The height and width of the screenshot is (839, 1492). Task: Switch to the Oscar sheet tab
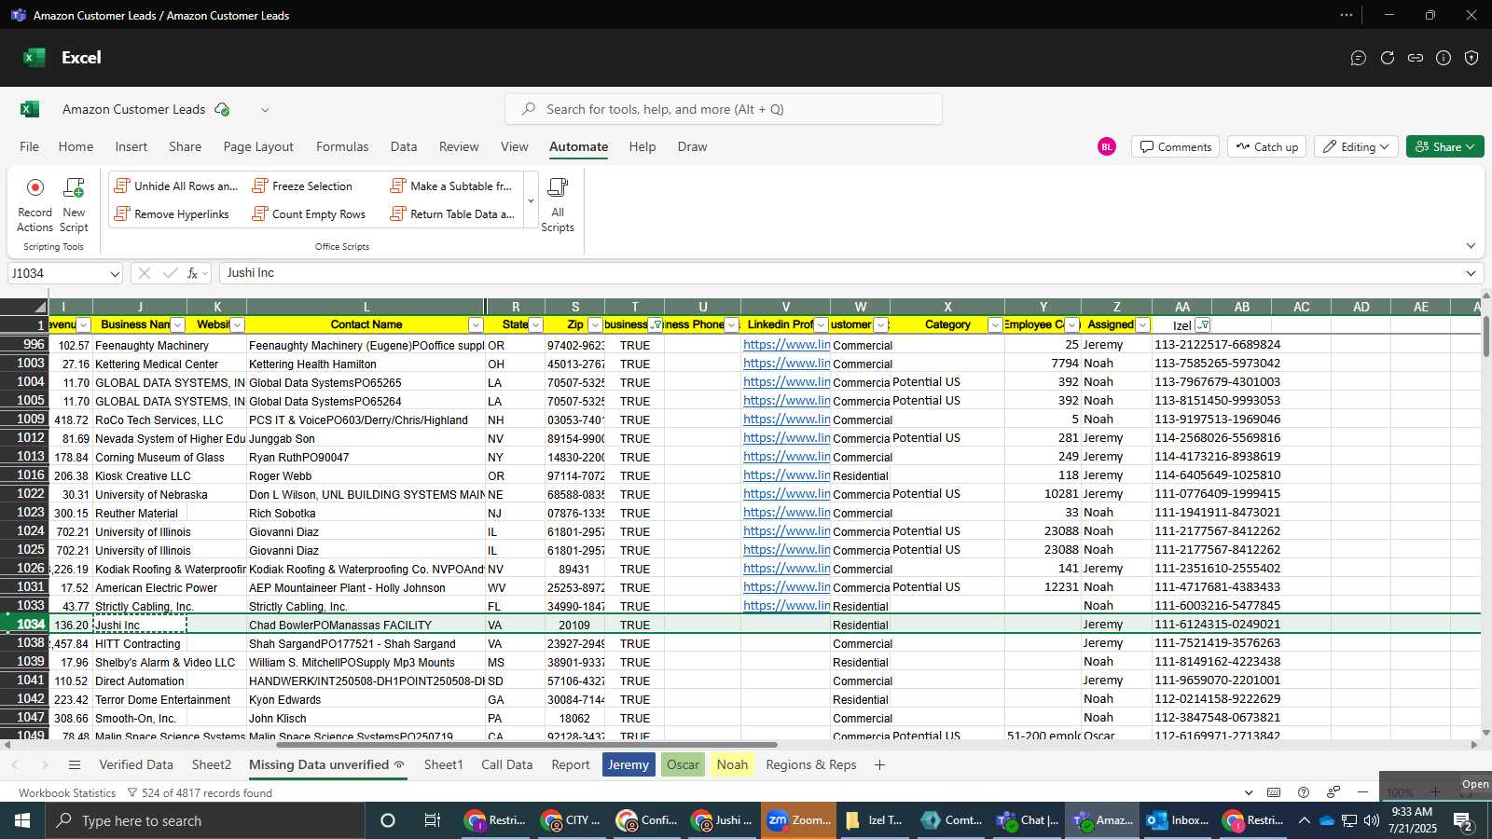683,764
